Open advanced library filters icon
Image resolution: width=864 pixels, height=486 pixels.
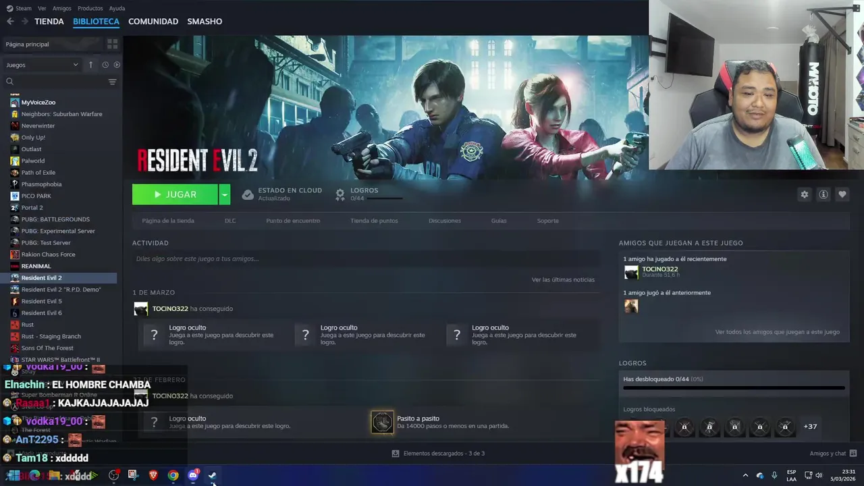click(112, 82)
